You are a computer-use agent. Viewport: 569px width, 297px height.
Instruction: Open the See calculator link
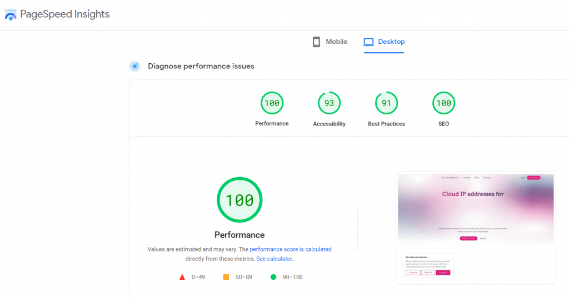click(x=274, y=259)
